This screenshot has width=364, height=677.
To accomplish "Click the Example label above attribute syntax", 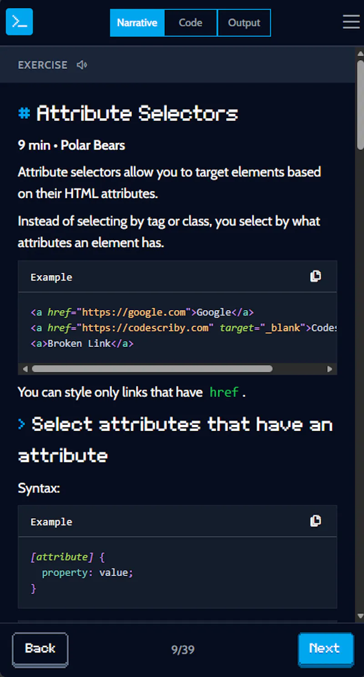I will 51,522.
